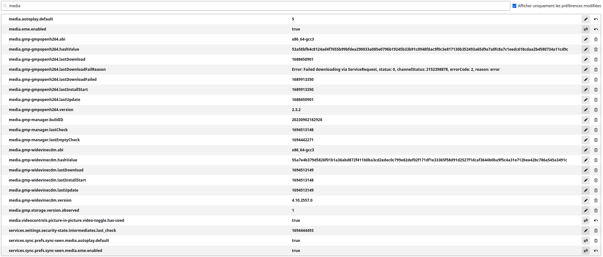
Task: Edit services.settings intermediates.last_check value
Action: [586, 231]
